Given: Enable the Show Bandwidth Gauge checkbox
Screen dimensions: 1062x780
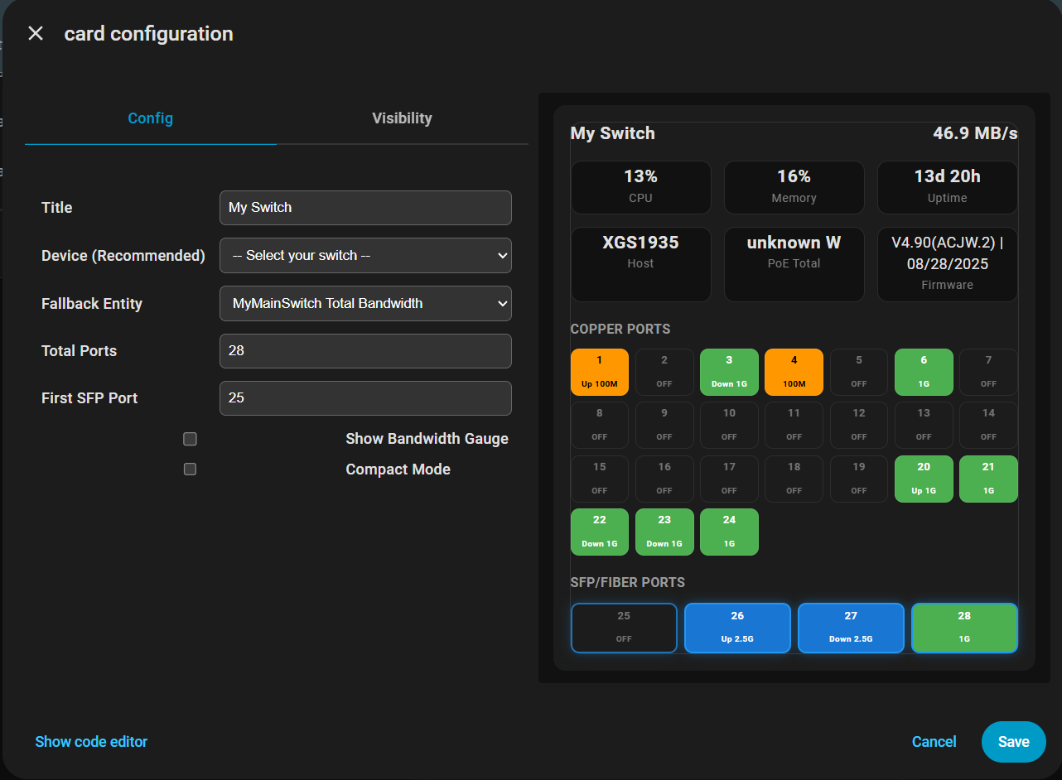Looking at the screenshot, I should click(x=190, y=439).
